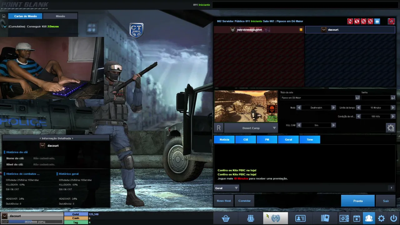Screen dimensions: 400x225
Task: Open the PM chat tab
Action: pyautogui.click(x=267, y=139)
